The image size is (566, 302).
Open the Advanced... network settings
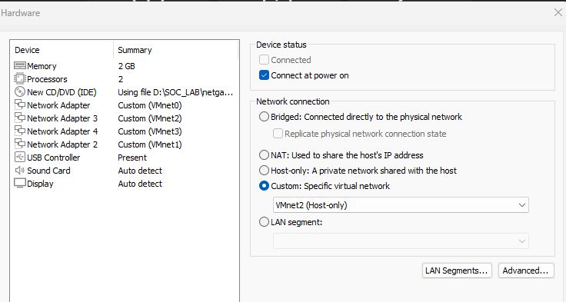[526, 270]
